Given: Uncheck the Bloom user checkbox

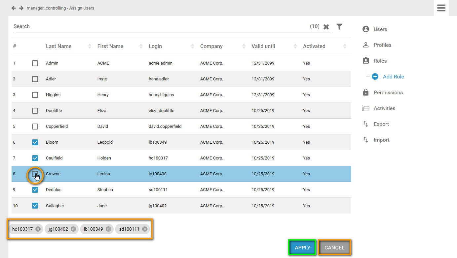Looking at the screenshot, I should (x=35, y=142).
